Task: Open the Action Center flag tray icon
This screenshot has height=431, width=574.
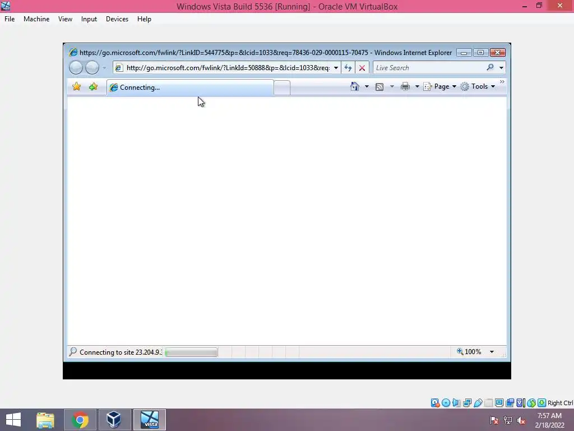Action: point(494,420)
